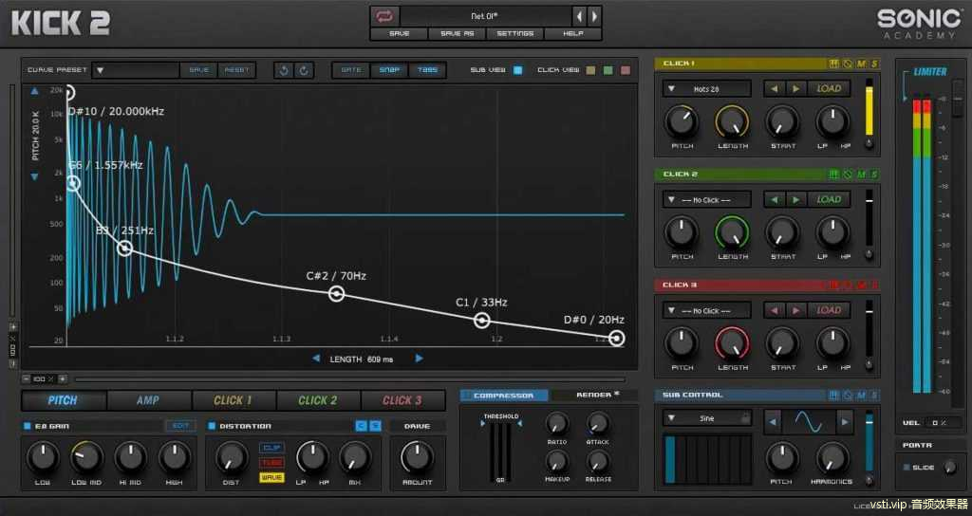Click horizontal zoom plus icon
Image resolution: width=972 pixels, height=516 pixels.
click(x=62, y=378)
